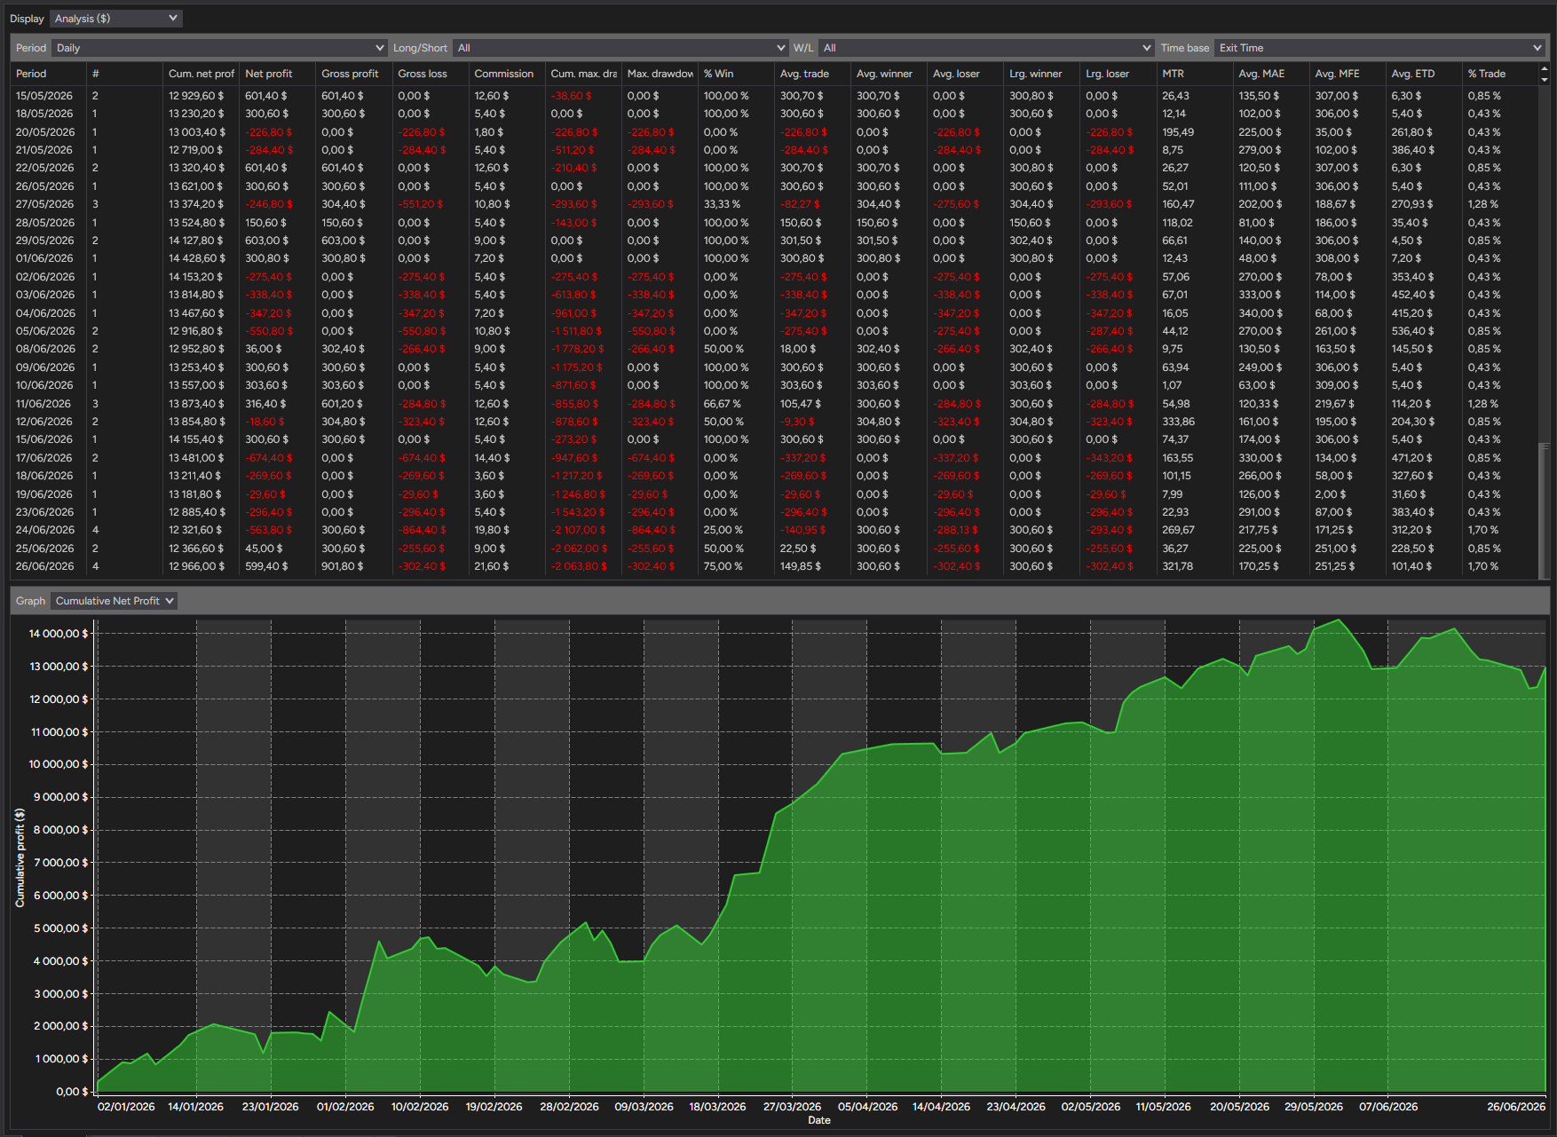Select the 03/06/2026 period row
The width and height of the screenshot is (1557, 1137).
(x=774, y=295)
